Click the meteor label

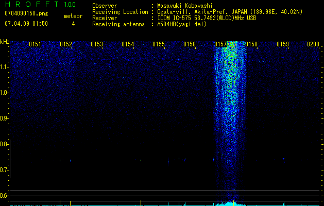tap(73, 16)
